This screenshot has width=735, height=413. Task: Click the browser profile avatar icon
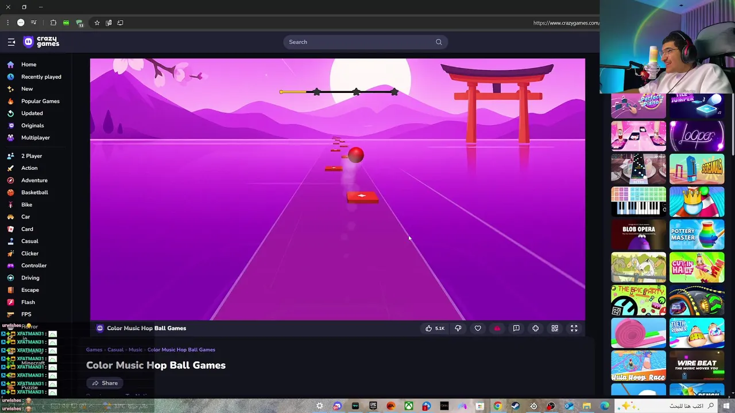(21, 23)
